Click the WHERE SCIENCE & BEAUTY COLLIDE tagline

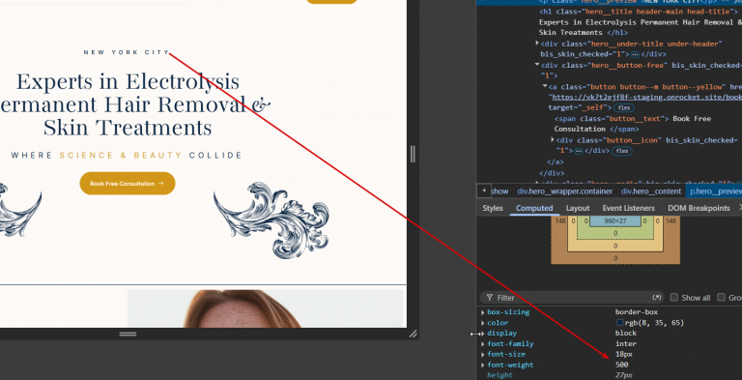[127, 156]
